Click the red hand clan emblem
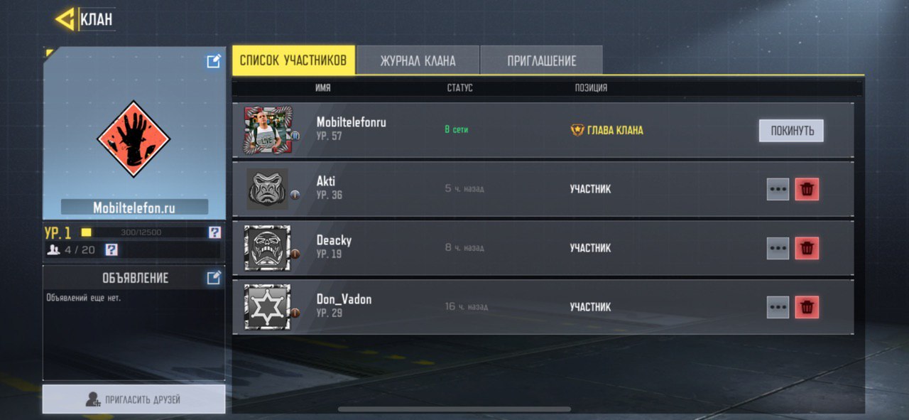Screen dimensions: 909x420 [x=134, y=139]
